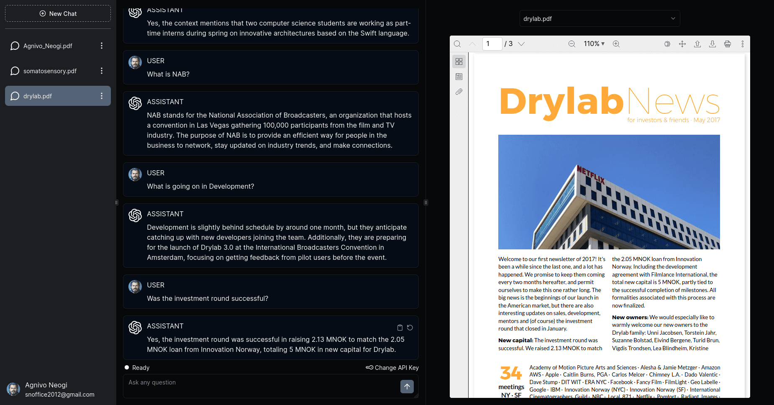Image resolution: width=774 pixels, height=405 pixels.
Task: Open the 110% zoom level dropdown
Action: coord(594,44)
